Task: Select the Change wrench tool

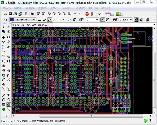Action: pos(8,47)
